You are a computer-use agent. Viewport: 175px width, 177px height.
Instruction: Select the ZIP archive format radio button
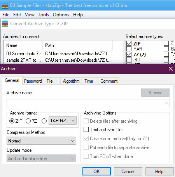coord(12,121)
